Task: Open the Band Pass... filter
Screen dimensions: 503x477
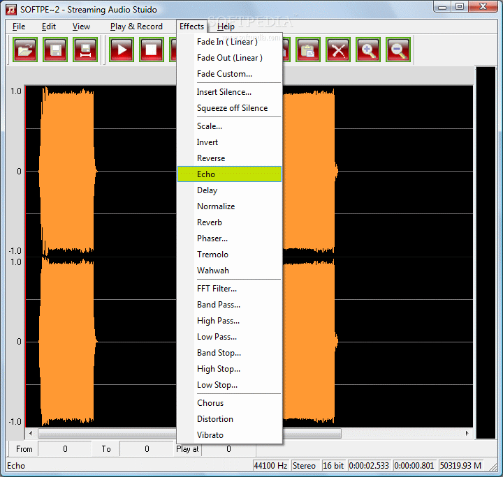Action: tap(229, 305)
